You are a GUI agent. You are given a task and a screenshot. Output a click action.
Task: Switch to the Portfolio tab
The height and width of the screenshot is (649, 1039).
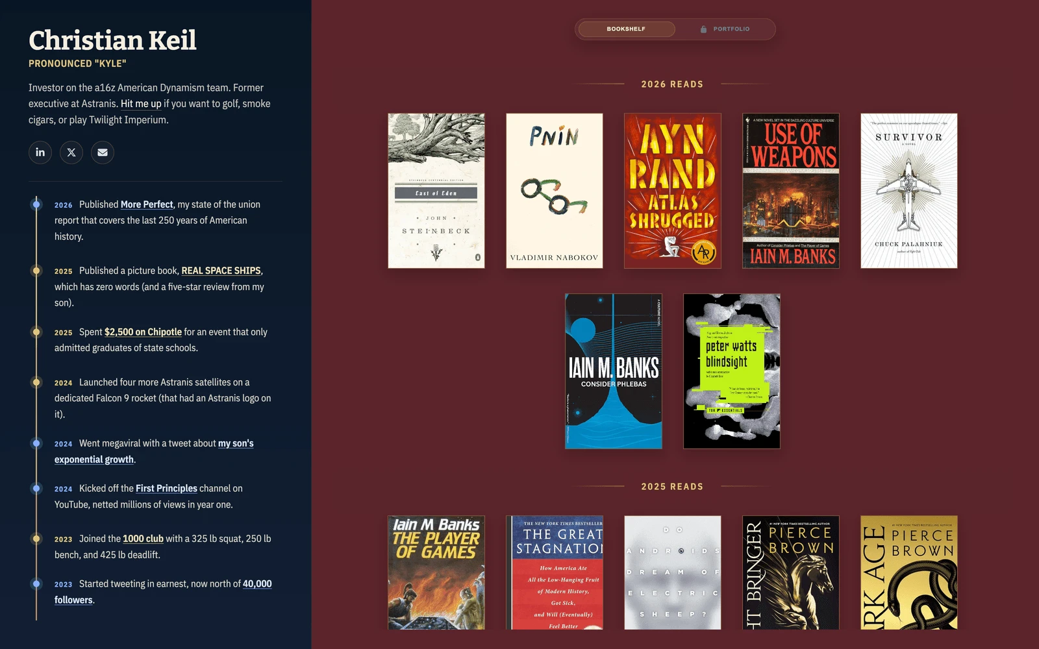(725, 29)
